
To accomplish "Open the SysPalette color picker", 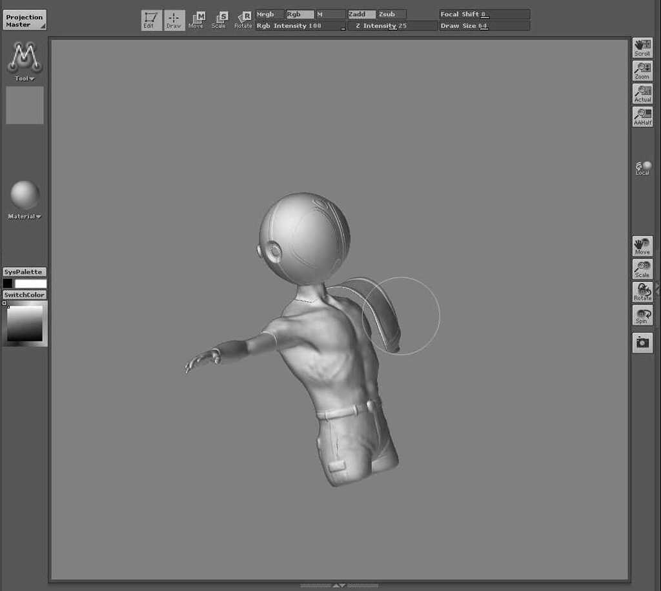I will (x=24, y=272).
